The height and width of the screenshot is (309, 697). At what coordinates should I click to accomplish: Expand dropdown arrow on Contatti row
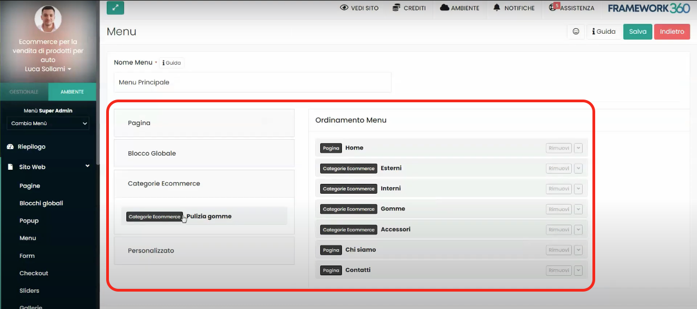[578, 270]
